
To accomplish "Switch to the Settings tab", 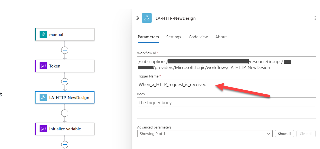I will 174,37.
